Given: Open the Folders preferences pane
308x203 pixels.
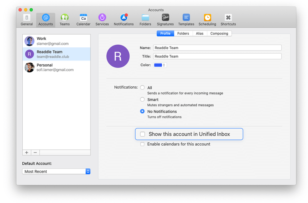Looking at the screenshot, I should click(146, 20).
